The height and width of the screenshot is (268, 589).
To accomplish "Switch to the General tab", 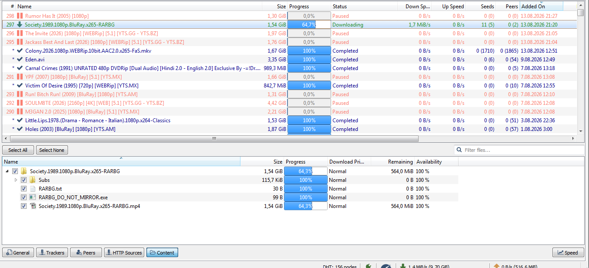I will click(x=18, y=252).
